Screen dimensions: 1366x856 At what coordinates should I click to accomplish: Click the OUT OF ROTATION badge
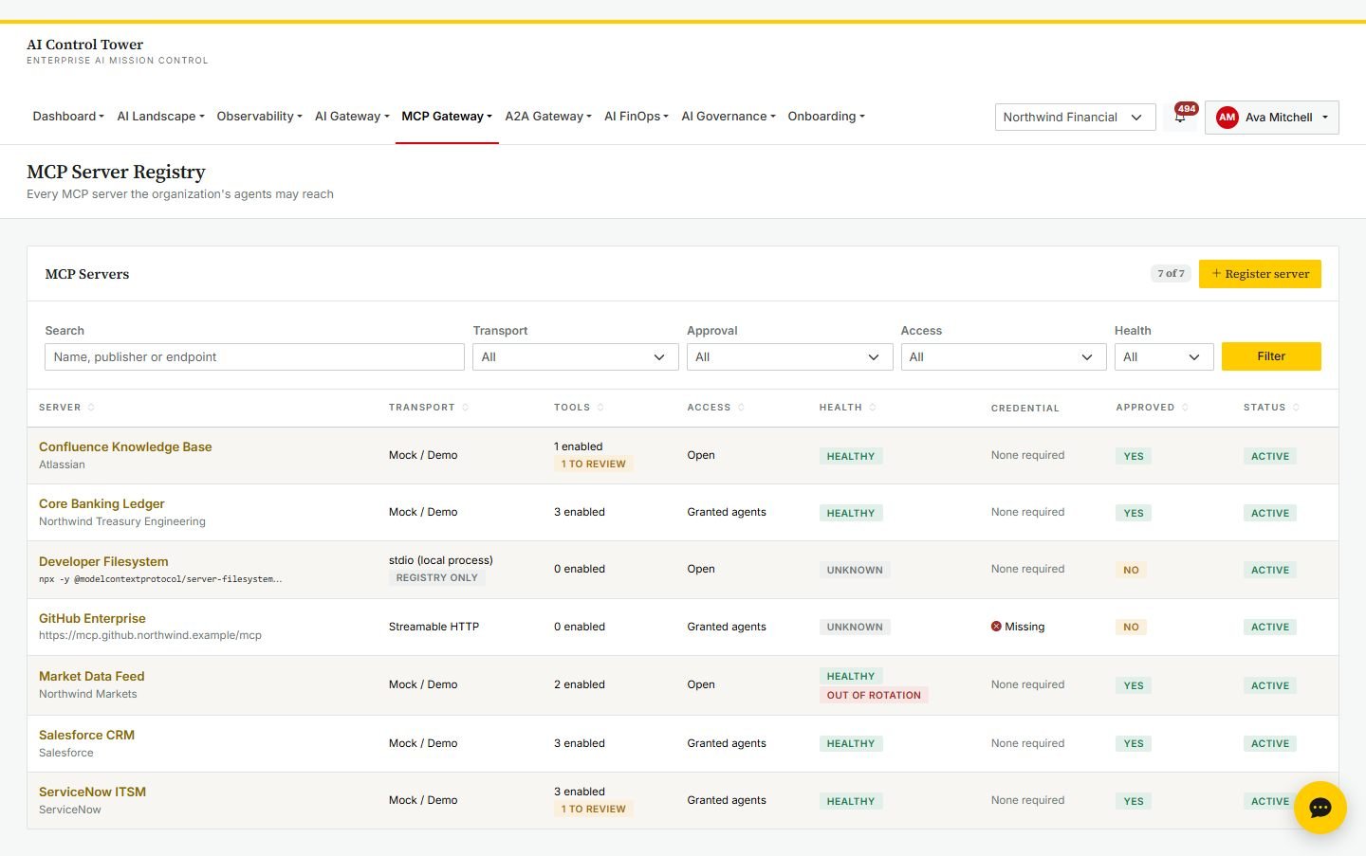click(x=874, y=695)
